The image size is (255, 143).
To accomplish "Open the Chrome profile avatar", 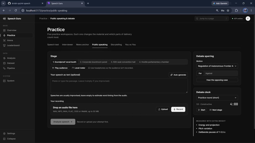I will tap(245, 10).
